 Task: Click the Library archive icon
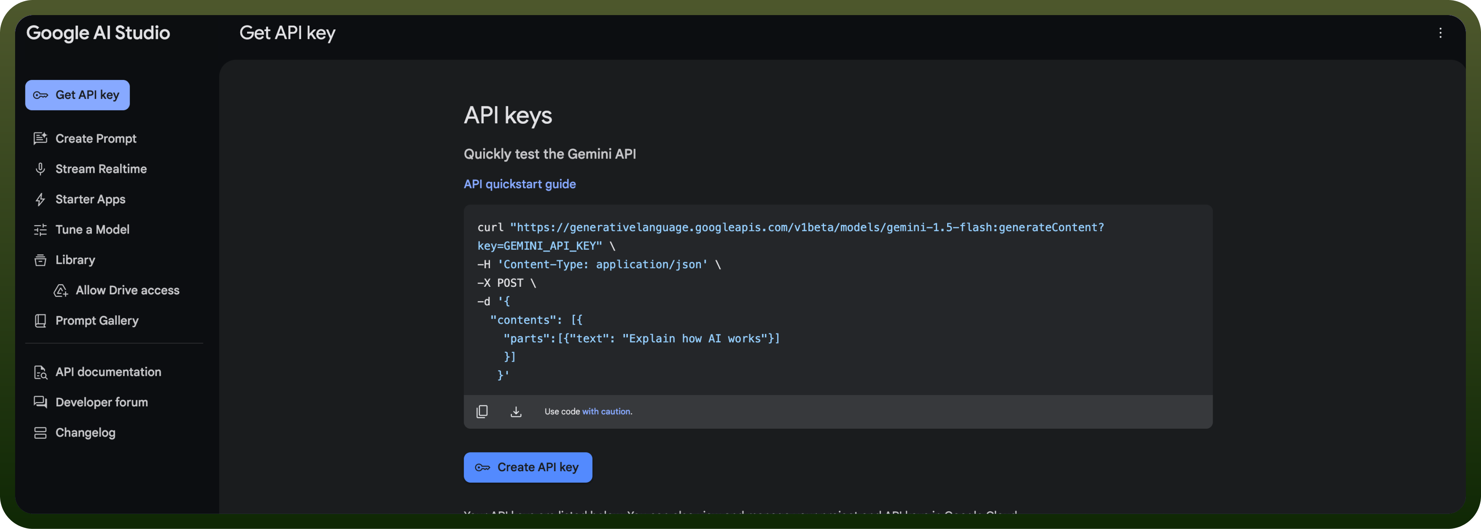[x=40, y=260]
